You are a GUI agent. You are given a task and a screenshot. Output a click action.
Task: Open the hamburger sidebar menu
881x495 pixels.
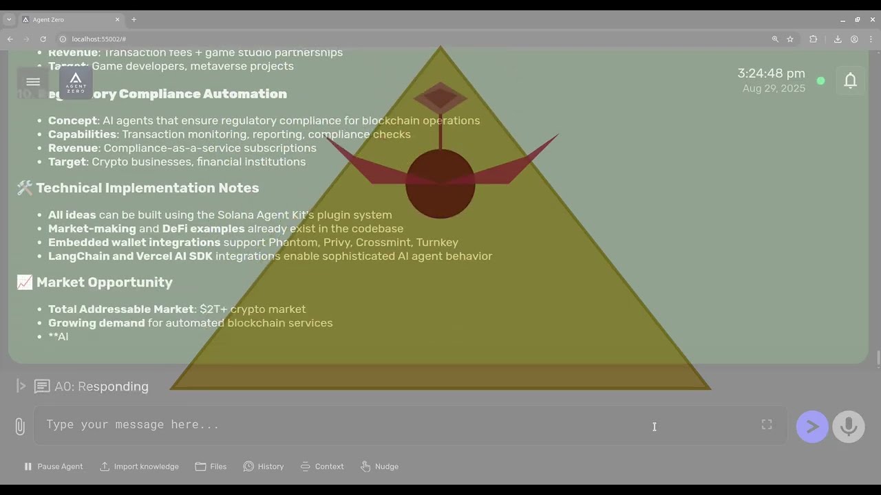tap(32, 82)
